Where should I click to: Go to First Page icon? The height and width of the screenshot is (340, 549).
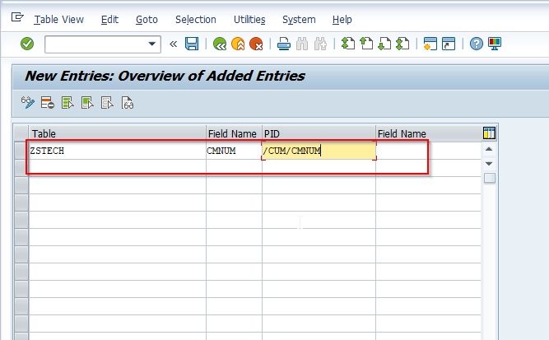tap(348, 44)
